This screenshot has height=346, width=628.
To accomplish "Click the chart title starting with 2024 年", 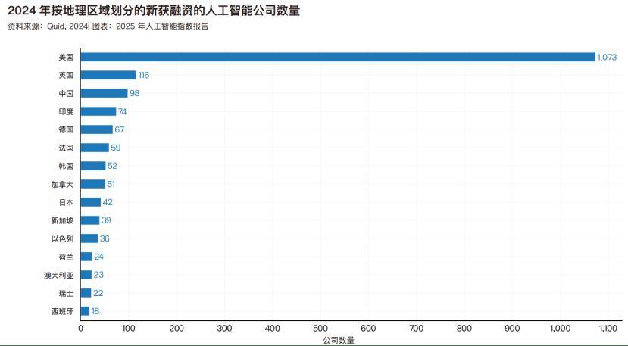I will 153,11.
